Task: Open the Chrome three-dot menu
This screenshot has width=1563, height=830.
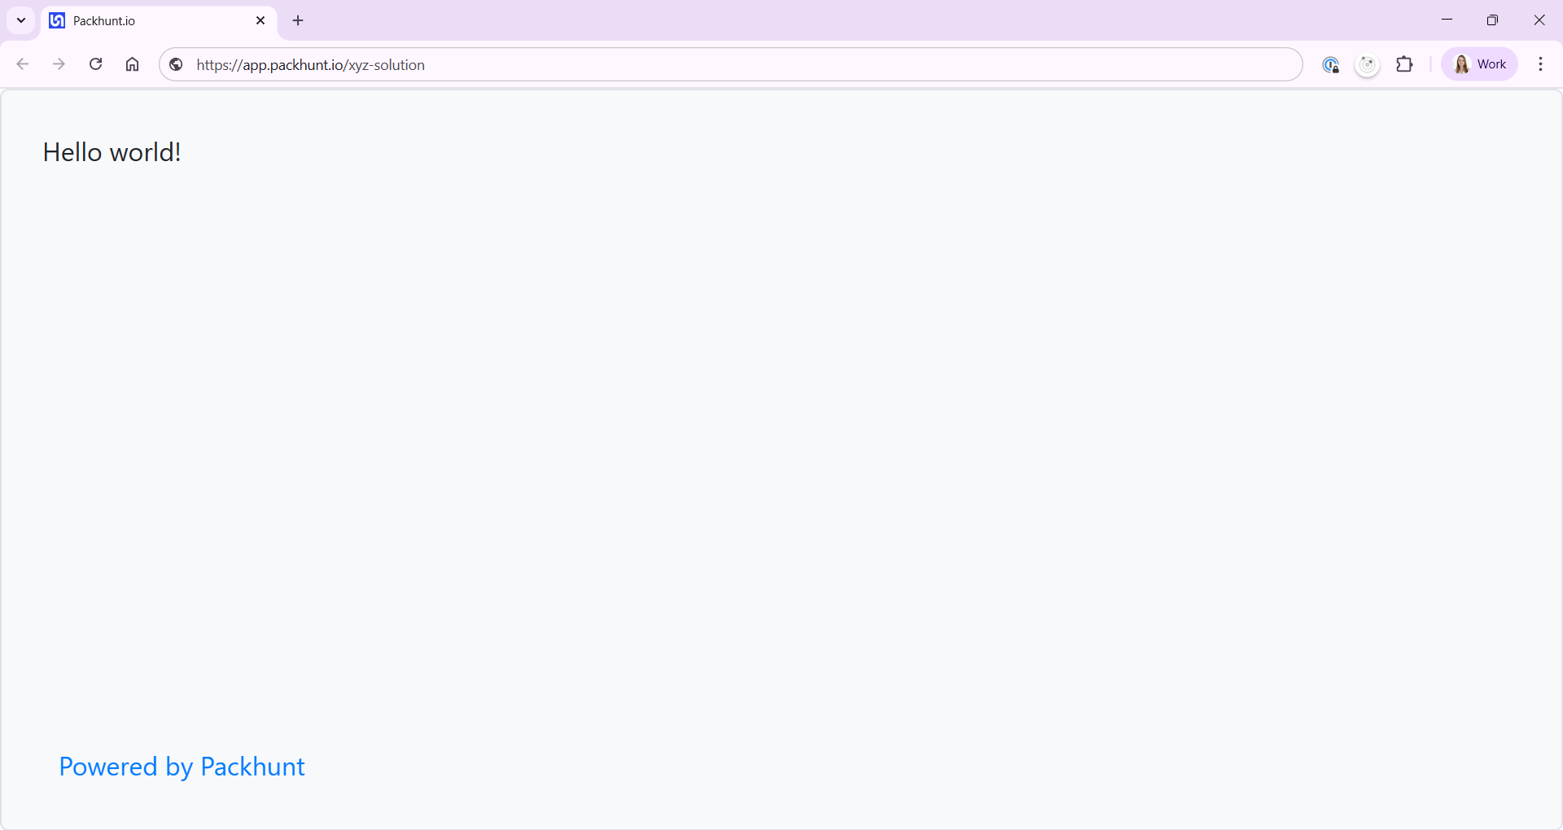Action: click(1540, 64)
